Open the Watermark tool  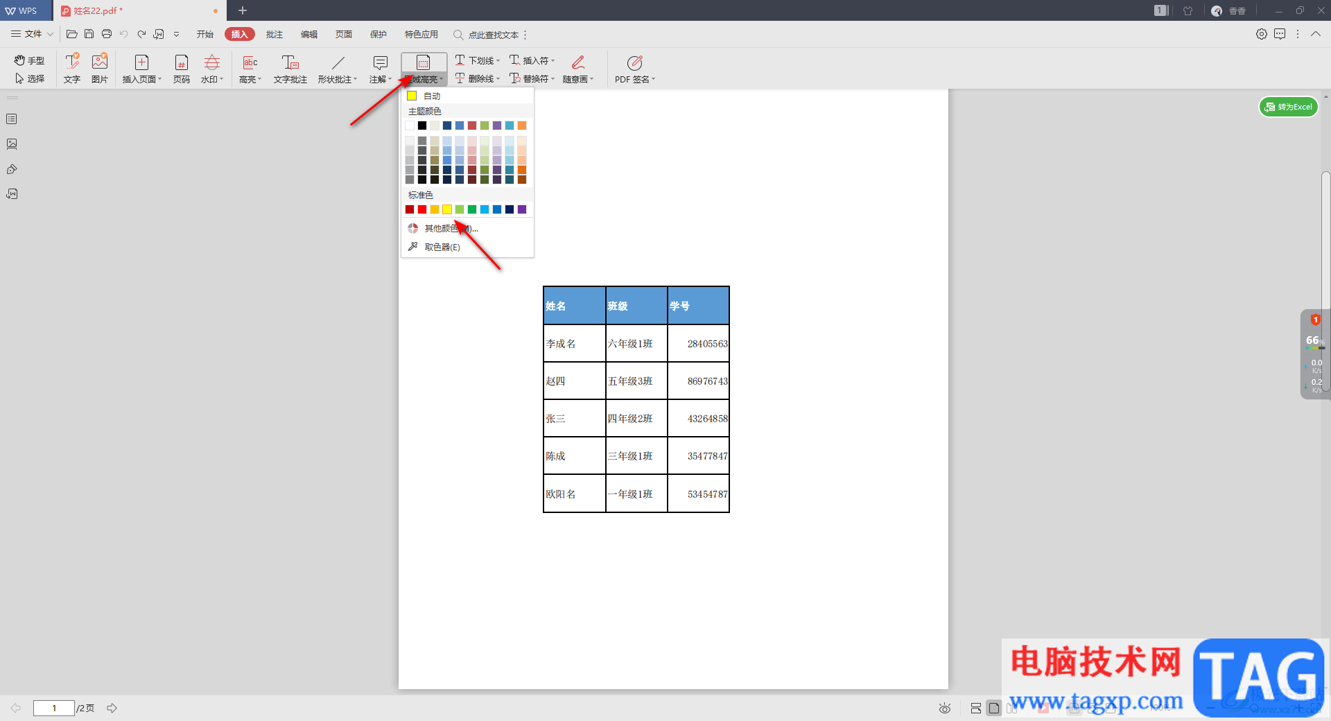tap(212, 68)
